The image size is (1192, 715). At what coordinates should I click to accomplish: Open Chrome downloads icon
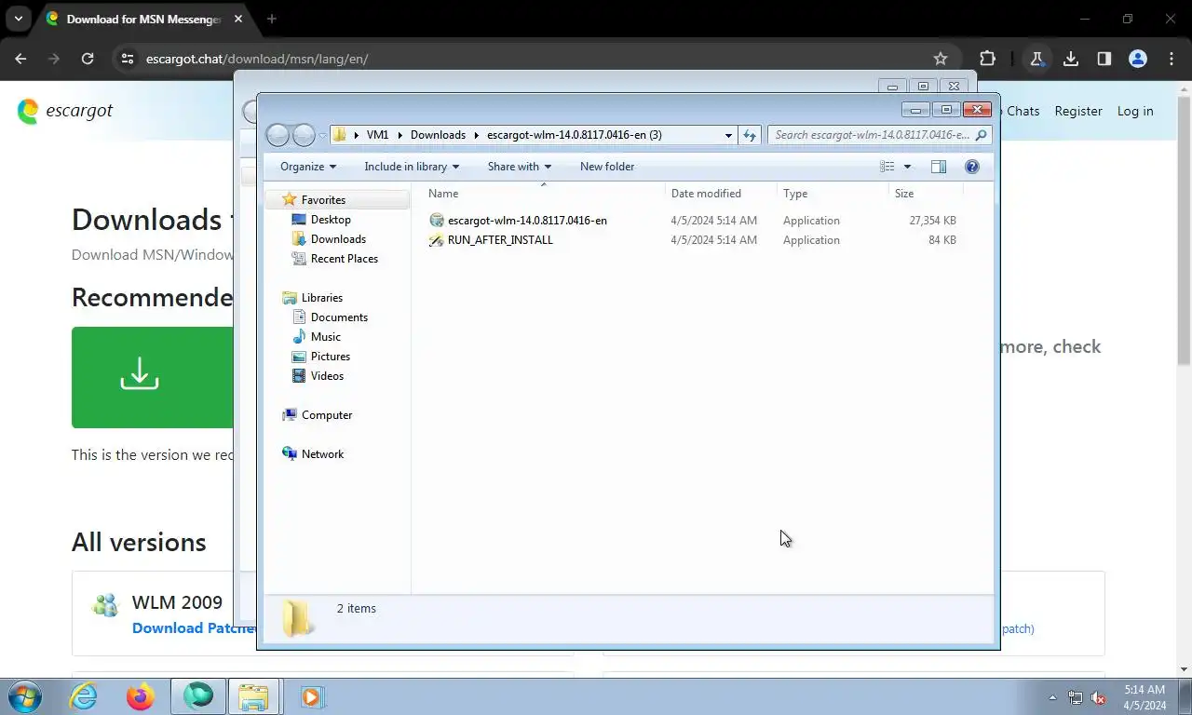[1071, 59]
